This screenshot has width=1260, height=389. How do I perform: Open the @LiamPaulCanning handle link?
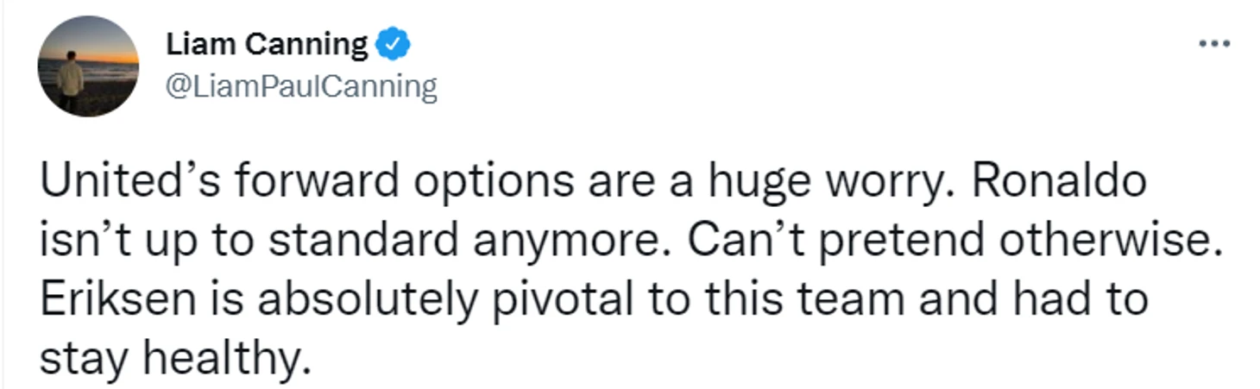(299, 87)
